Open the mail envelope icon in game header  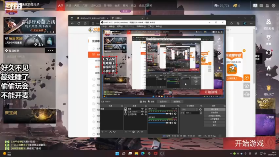pos(261,6)
